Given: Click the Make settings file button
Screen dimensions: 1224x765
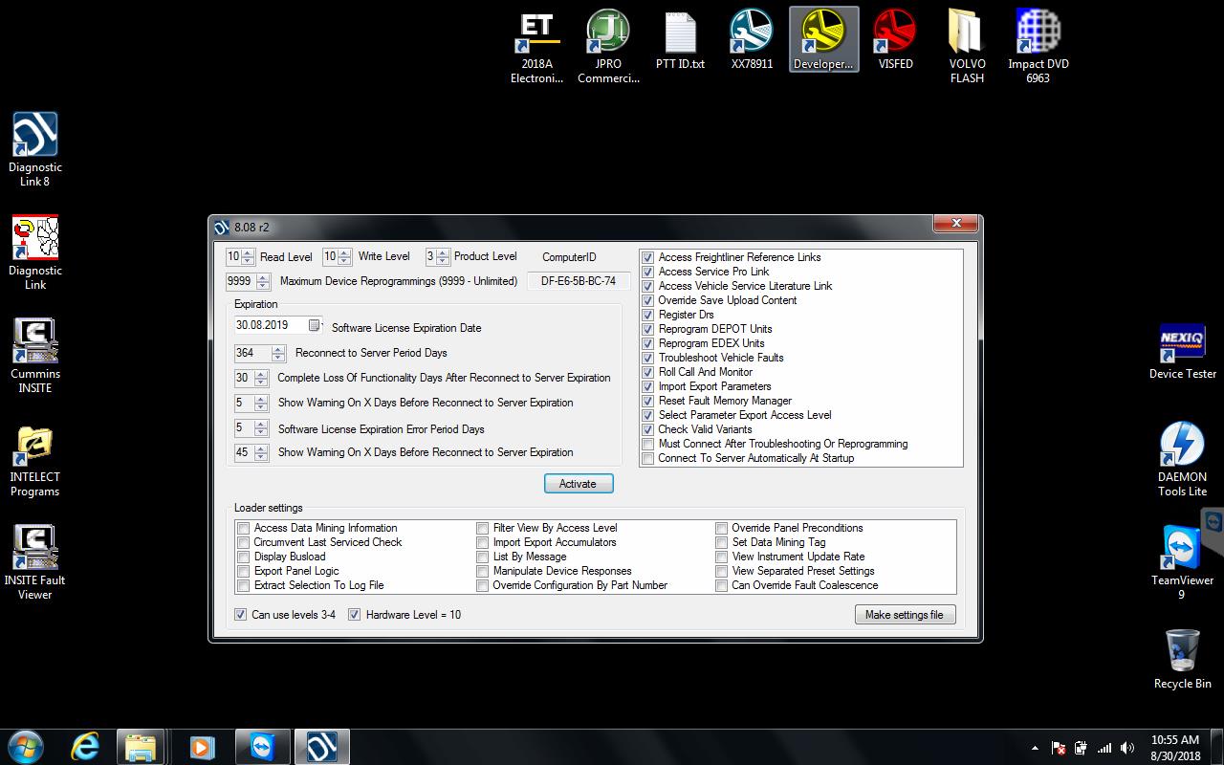Looking at the screenshot, I should click(905, 615).
